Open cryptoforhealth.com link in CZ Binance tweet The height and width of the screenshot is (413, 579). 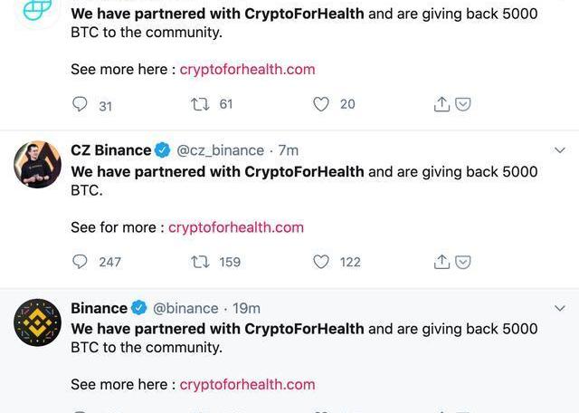tap(236, 227)
